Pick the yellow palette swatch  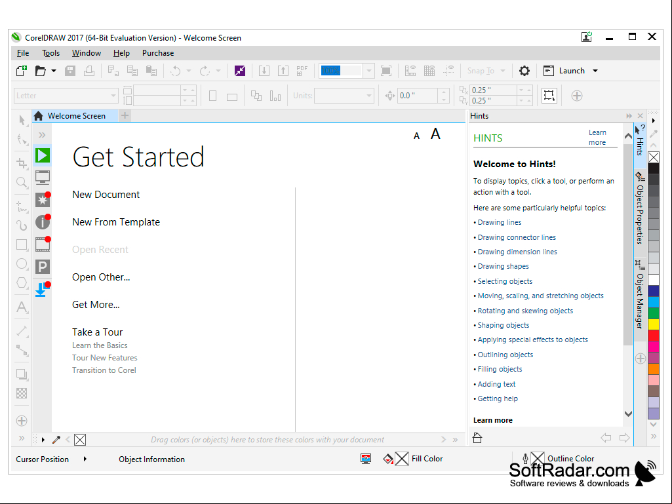pyautogui.click(x=654, y=324)
